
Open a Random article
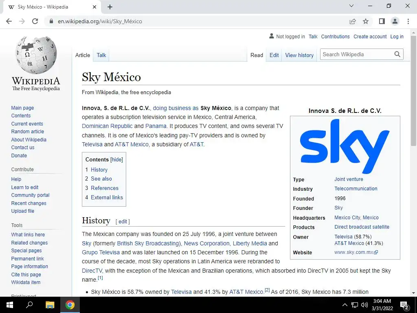(27, 132)
